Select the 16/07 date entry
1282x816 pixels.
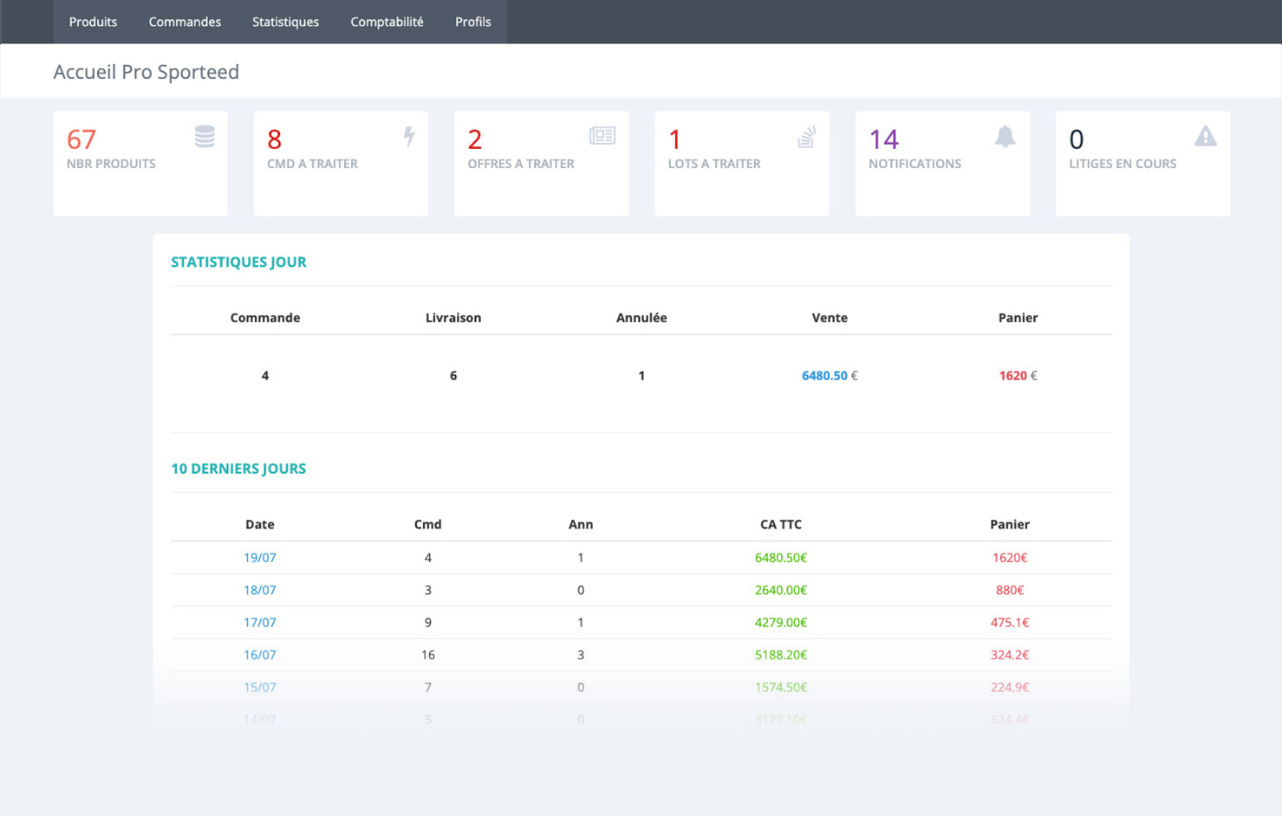(x=259, y=655)
